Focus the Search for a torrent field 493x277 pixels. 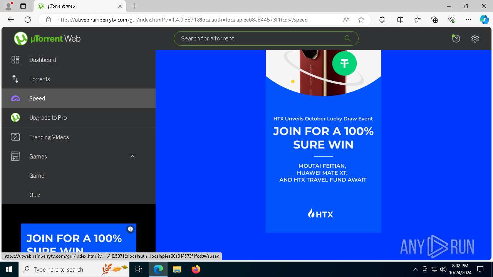266,38
